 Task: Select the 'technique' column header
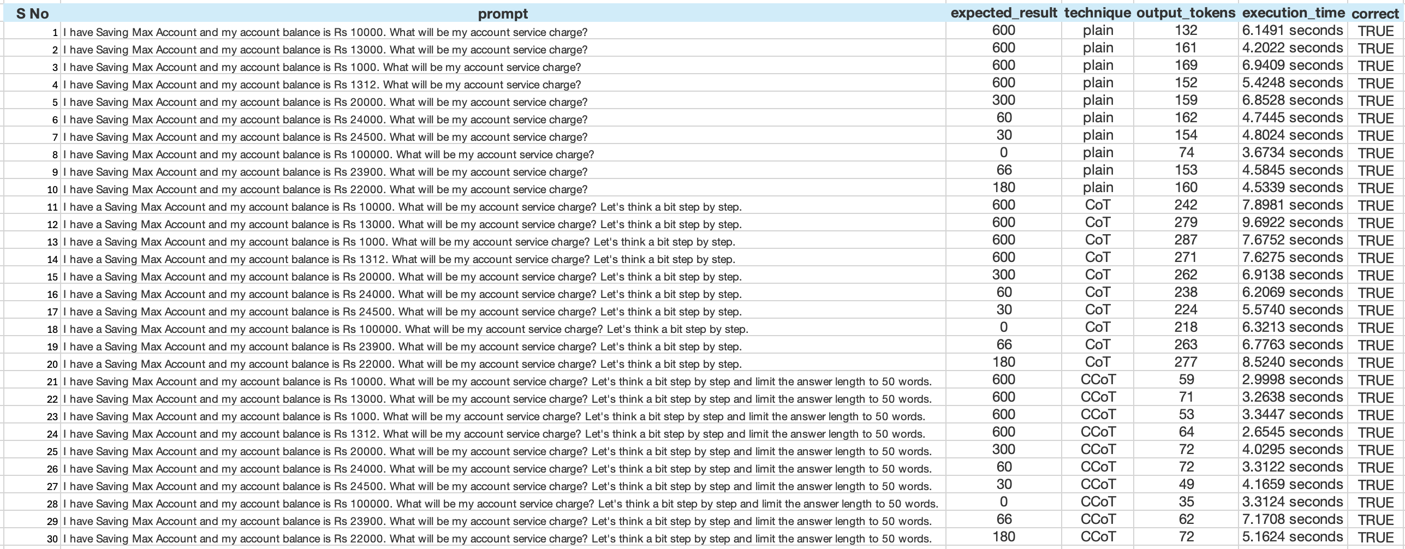point(1098,14)
